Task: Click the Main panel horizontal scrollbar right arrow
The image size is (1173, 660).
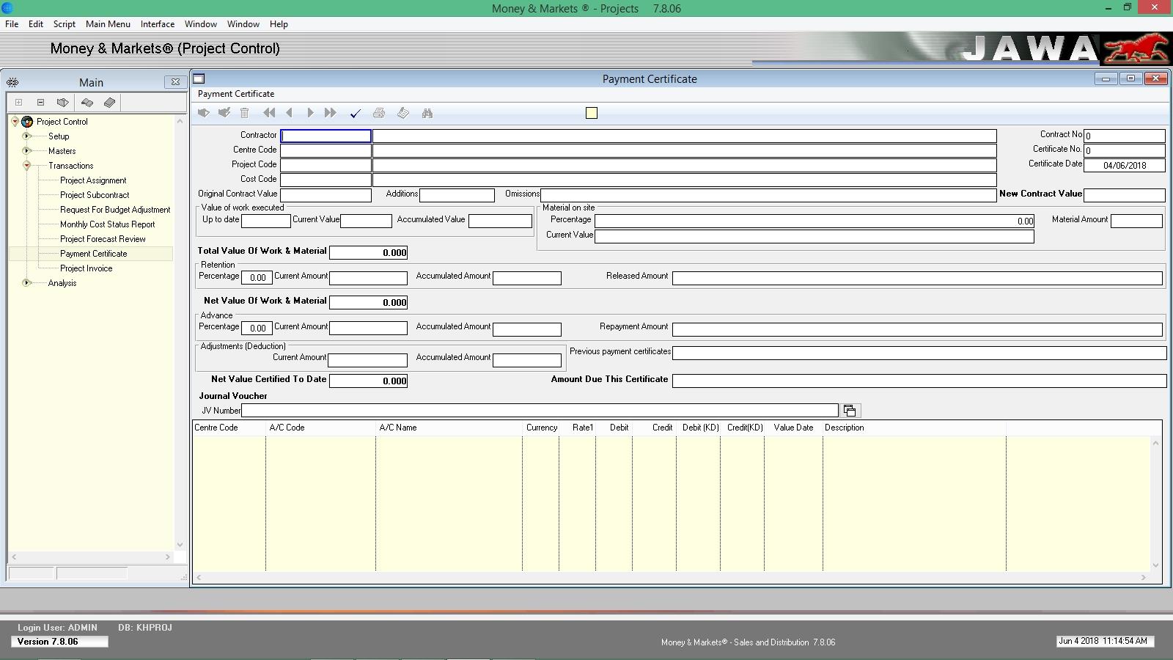Action: (167, 557)
